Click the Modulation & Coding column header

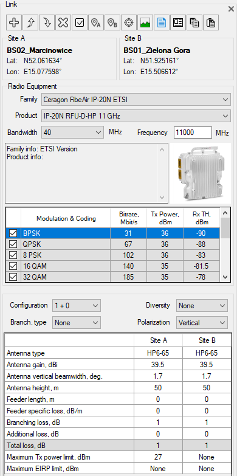pos(66,218)
